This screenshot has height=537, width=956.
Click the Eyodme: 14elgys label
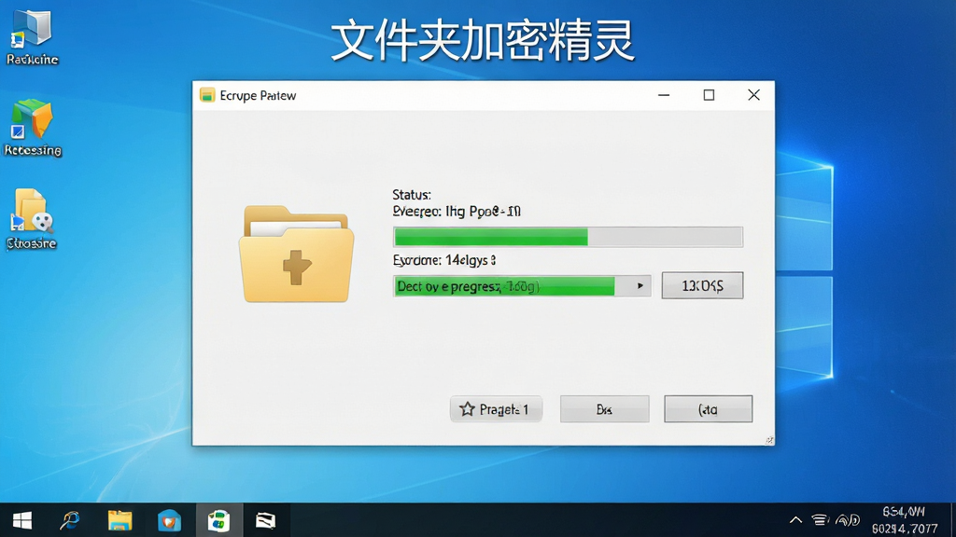point(444,261)
